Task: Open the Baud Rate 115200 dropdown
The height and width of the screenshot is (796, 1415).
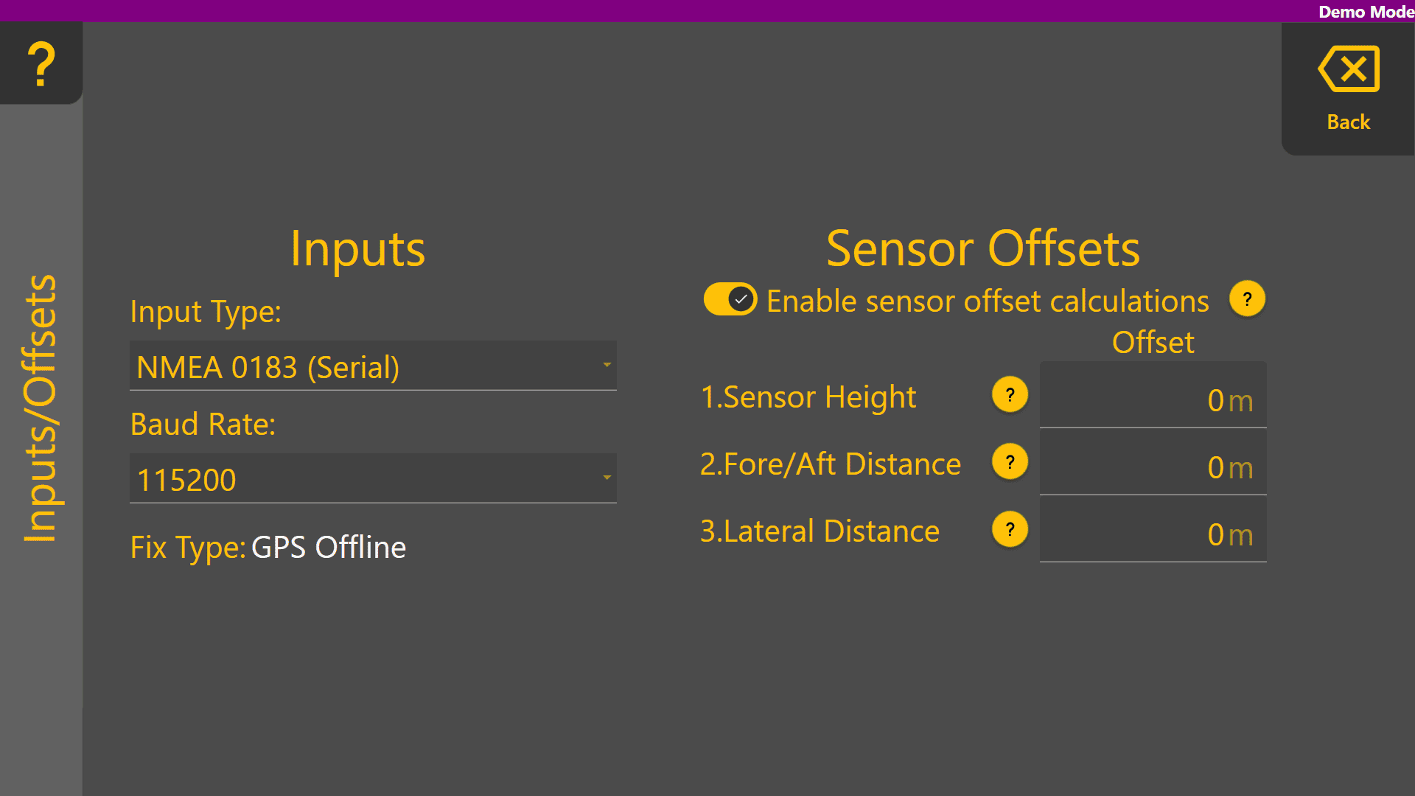Action: (x=373, y=479)
